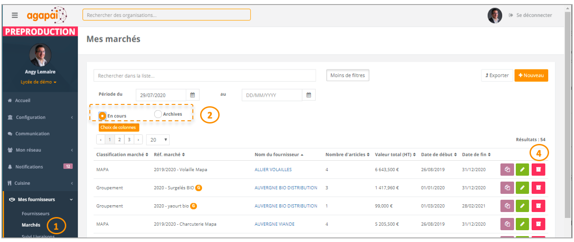
Task: Edit the yaourt bio marché
Action: [523, 206]
